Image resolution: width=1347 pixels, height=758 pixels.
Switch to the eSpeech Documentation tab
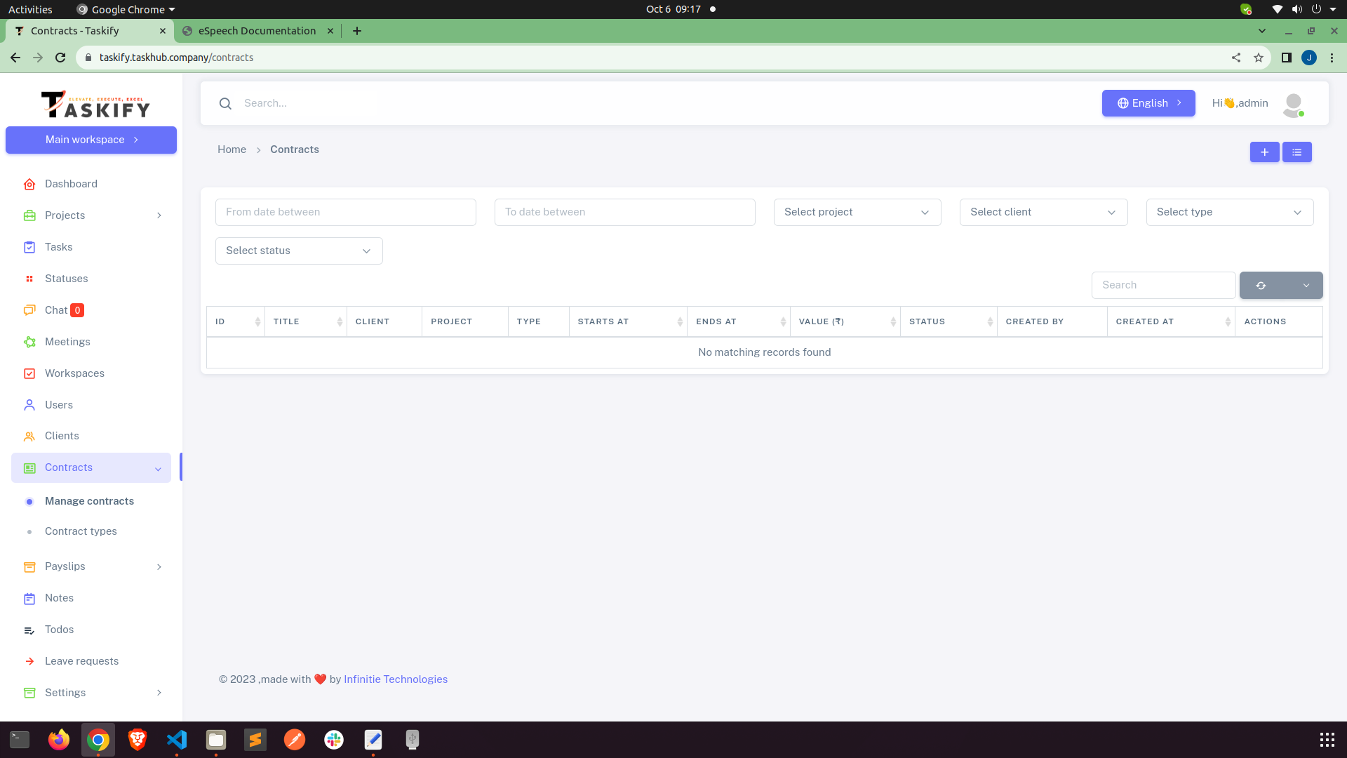coord(257,31)
